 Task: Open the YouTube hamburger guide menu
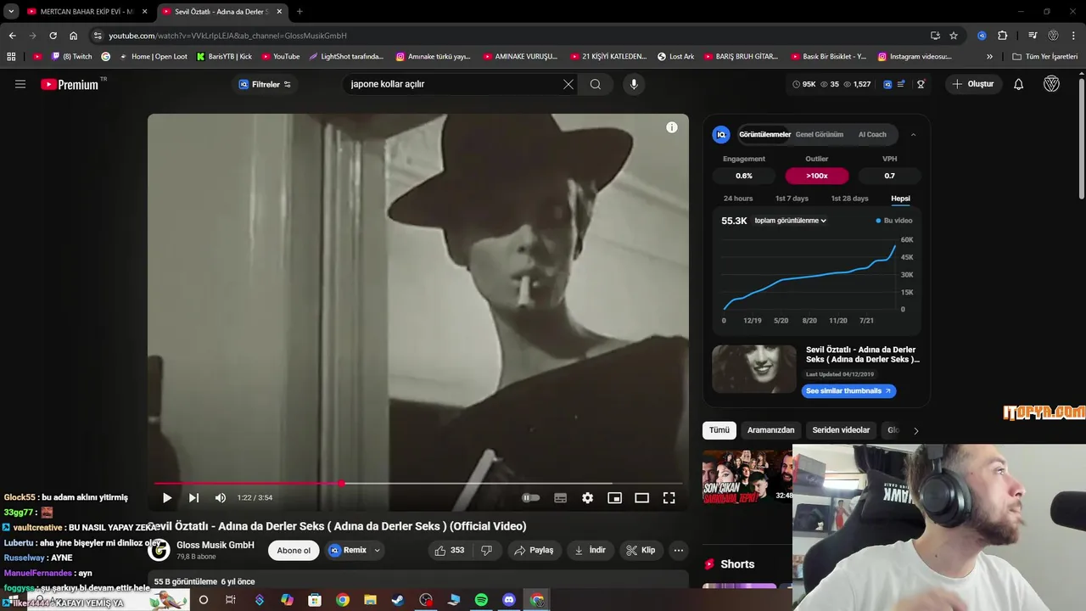pos(20,84)
